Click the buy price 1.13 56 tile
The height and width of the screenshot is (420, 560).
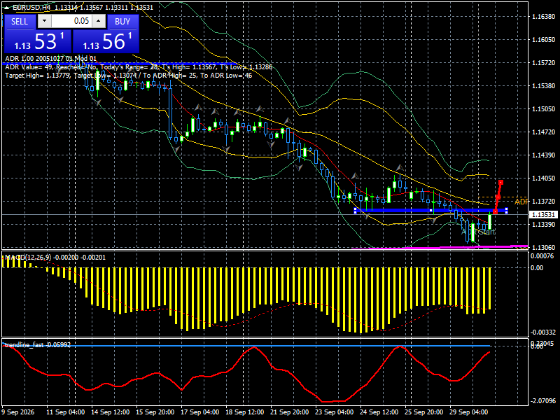click(106, 41)
